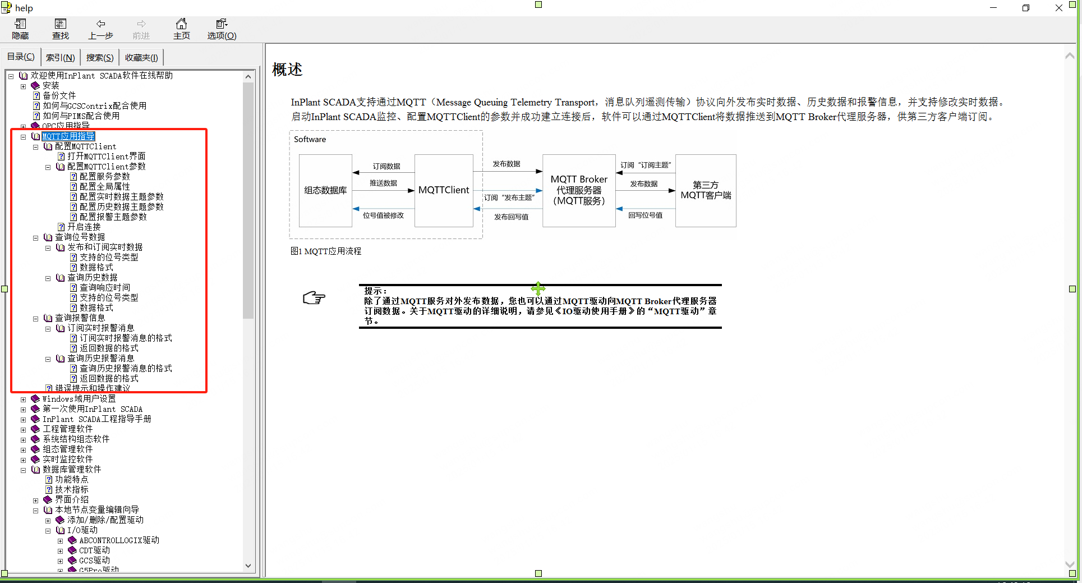Click the topic icon beside 配置服务参数
1082x583 pixels.
(73, 177)
